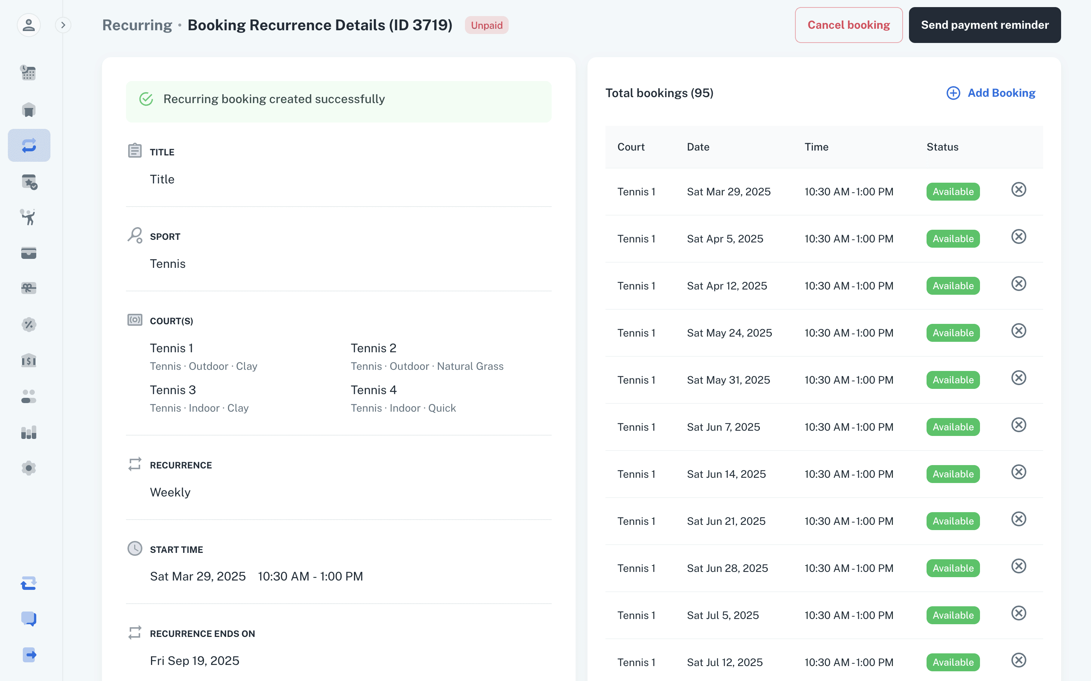Click Available badge for Sat Jun 7
Viewport: 1091px width, 681px height.
coord(953,427)
